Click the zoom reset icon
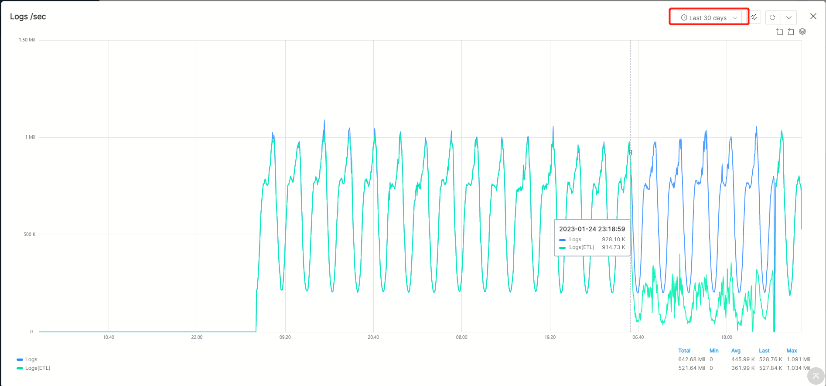826x386 pixels. 791,32
